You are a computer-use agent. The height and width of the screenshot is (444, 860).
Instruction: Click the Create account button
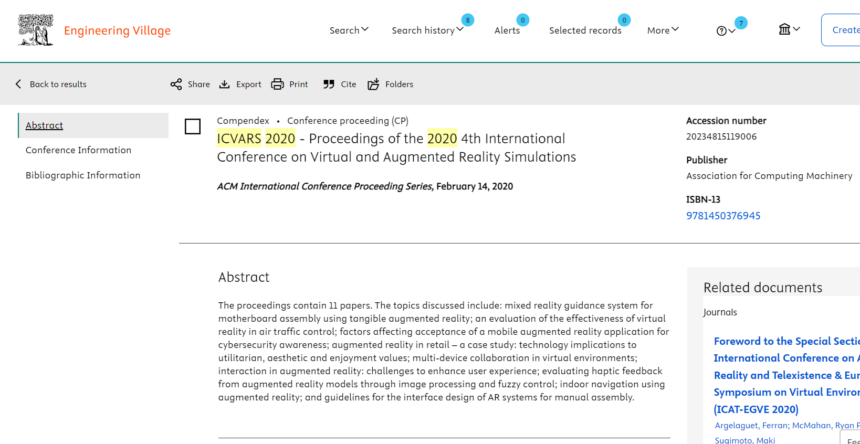click(841, 30)
